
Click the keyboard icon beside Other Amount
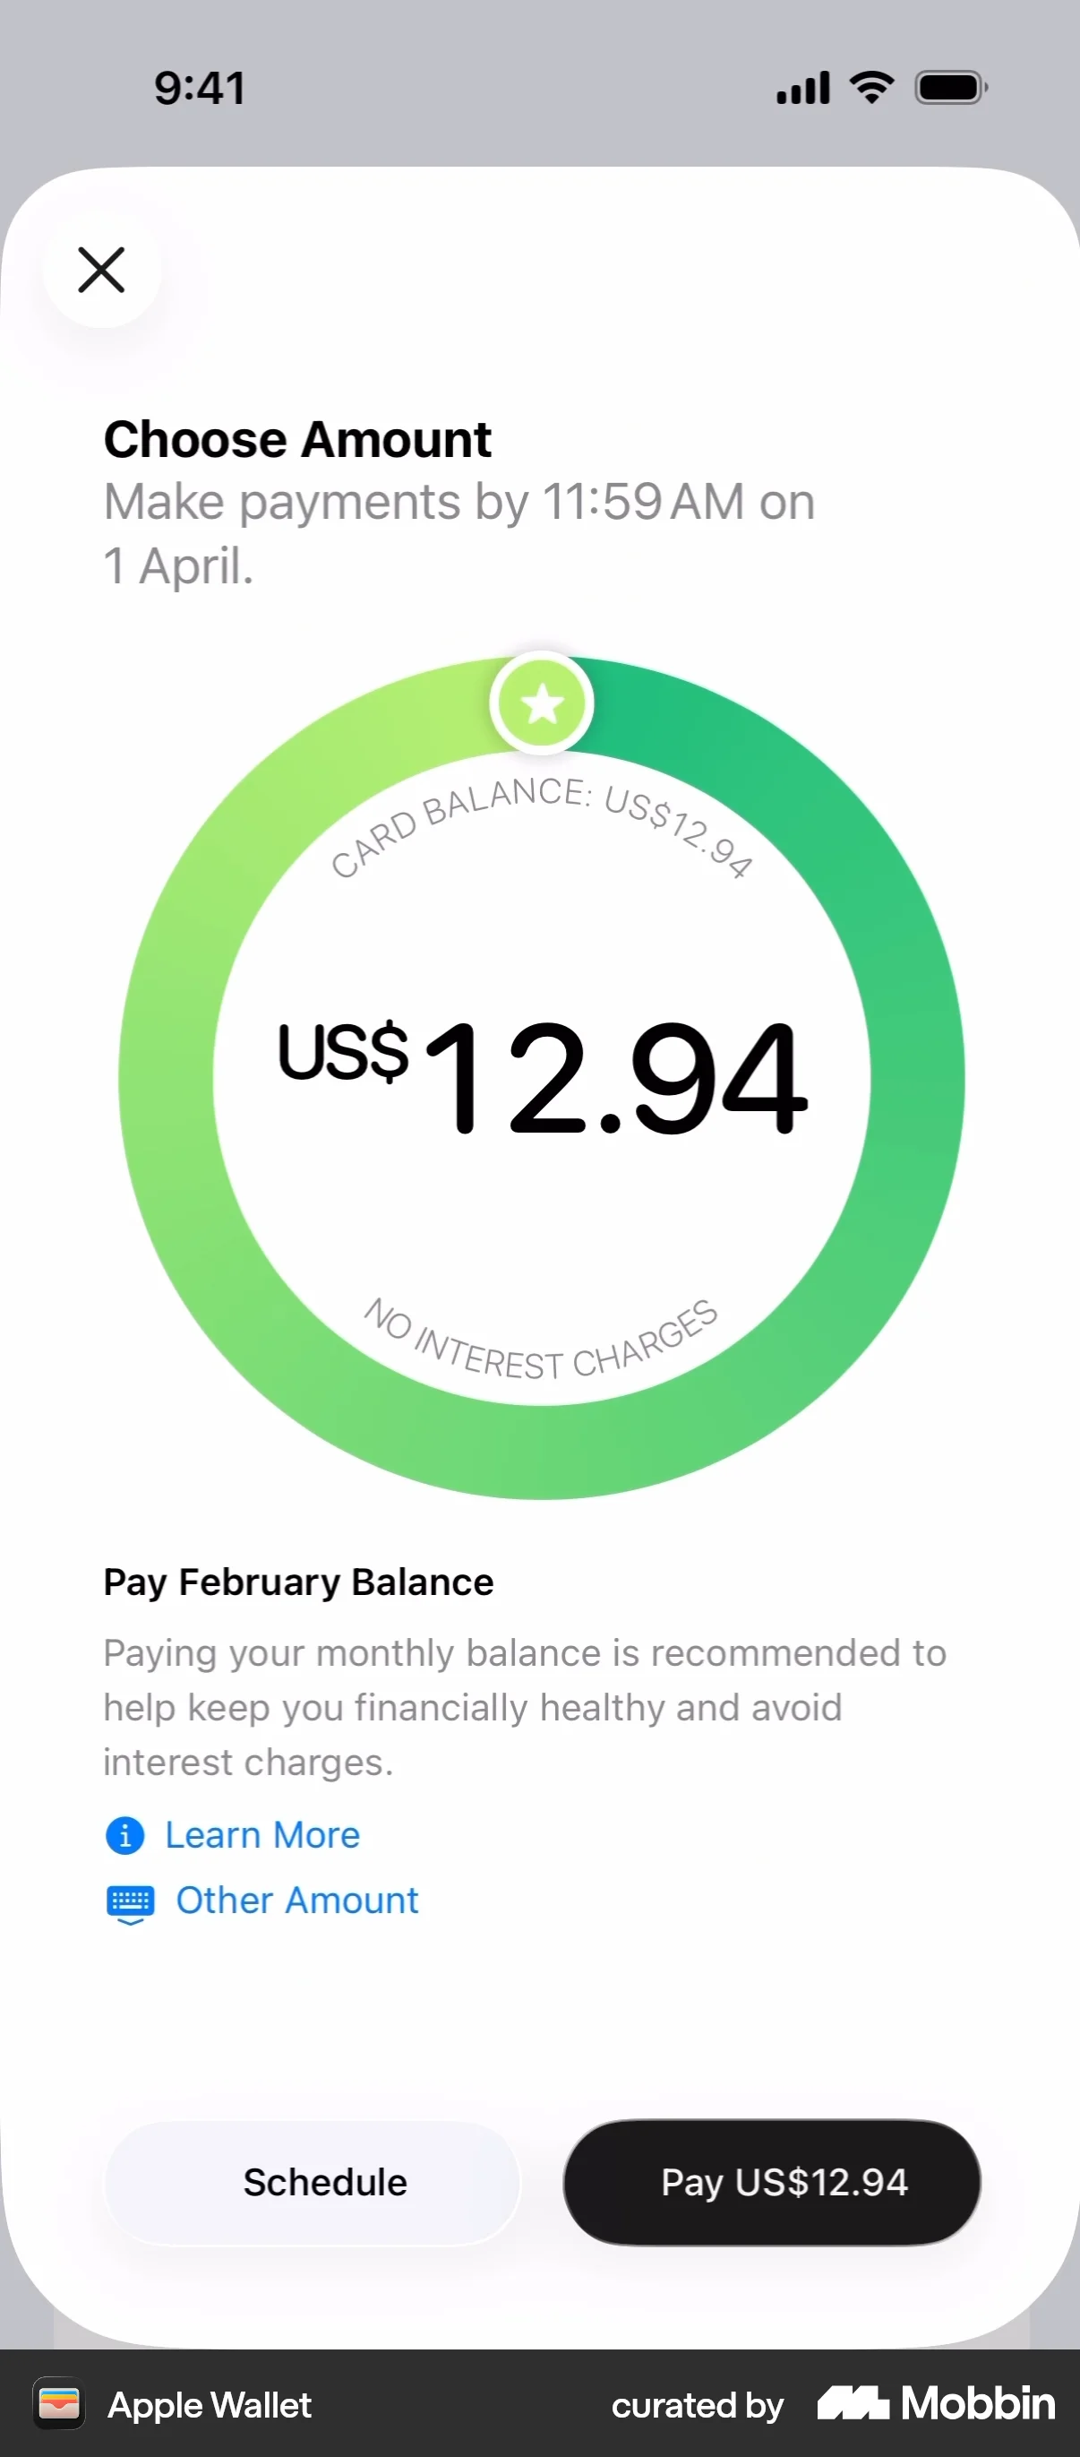click(x=130, y=1901)
